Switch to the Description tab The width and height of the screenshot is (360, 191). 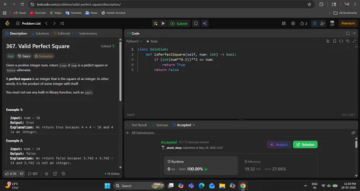click(16, 33)
